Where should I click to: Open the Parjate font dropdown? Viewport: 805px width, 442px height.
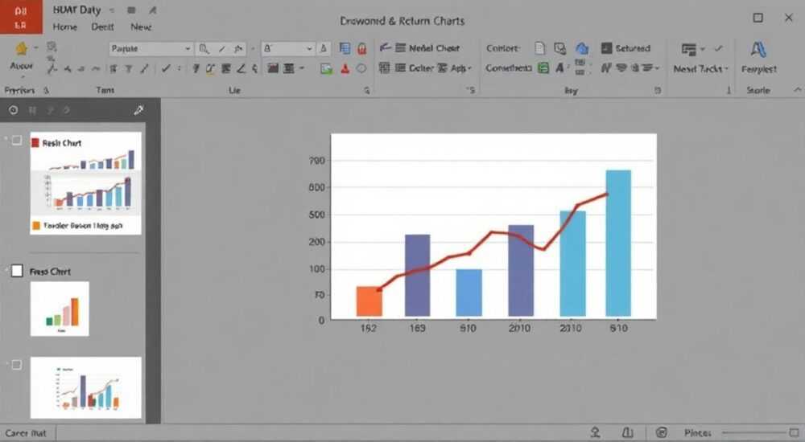pyautogui.click(x=151, y=49)
